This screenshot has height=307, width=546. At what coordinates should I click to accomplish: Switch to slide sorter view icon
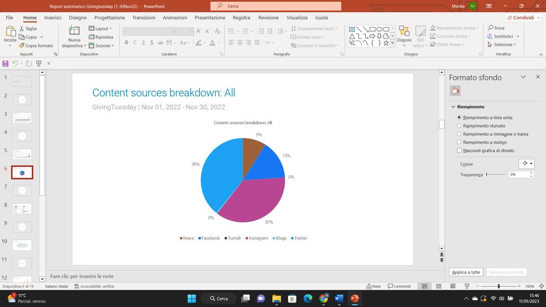(438, 286)
